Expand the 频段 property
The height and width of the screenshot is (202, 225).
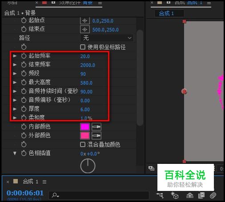pyautogui.click(x=15, y=74)
